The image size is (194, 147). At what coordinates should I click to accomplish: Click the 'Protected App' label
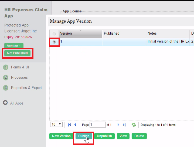[x=16, y=25]
